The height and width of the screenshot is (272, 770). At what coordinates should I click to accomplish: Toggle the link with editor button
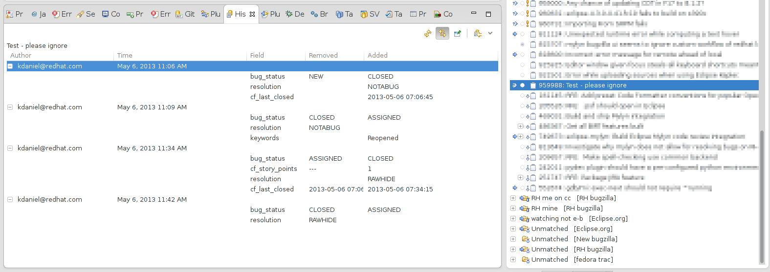[x=442, y=33]
